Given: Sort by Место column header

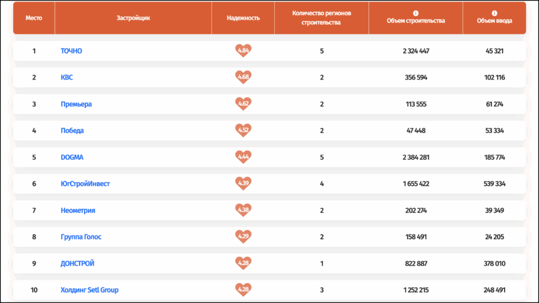Looking at the screenshot, I should [x=34, y=18].
